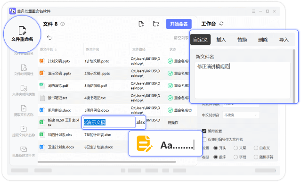Switch to the 插入 tab
This screenshot has width=301, height=182.
(x=221, y=40)
